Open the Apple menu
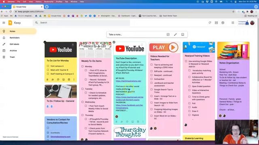 click(x=4, y=2)
